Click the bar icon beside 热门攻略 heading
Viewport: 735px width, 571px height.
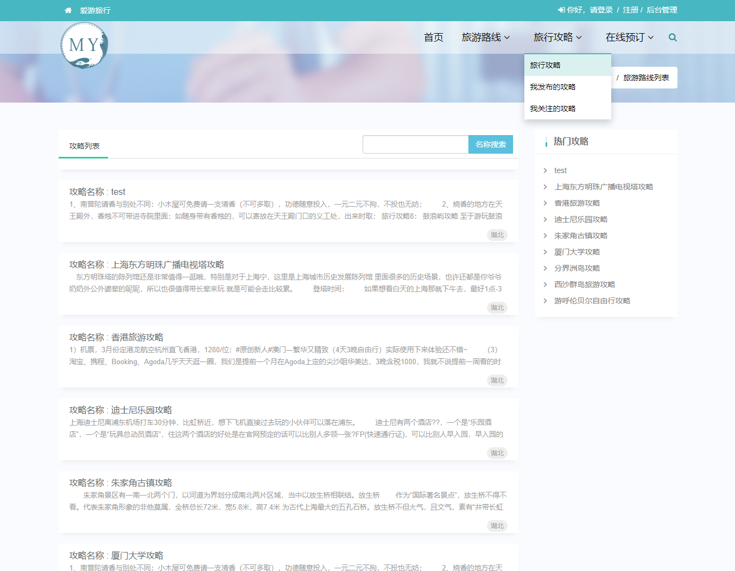(x=546, y=141)
